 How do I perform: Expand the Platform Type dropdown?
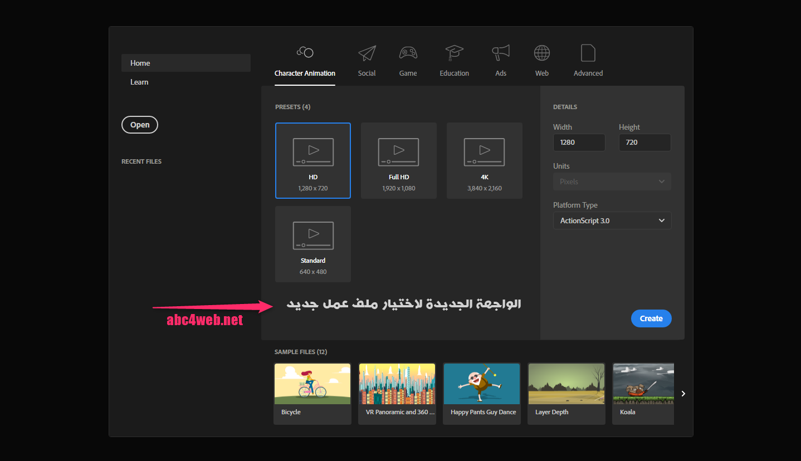click(x=612, y=220)
